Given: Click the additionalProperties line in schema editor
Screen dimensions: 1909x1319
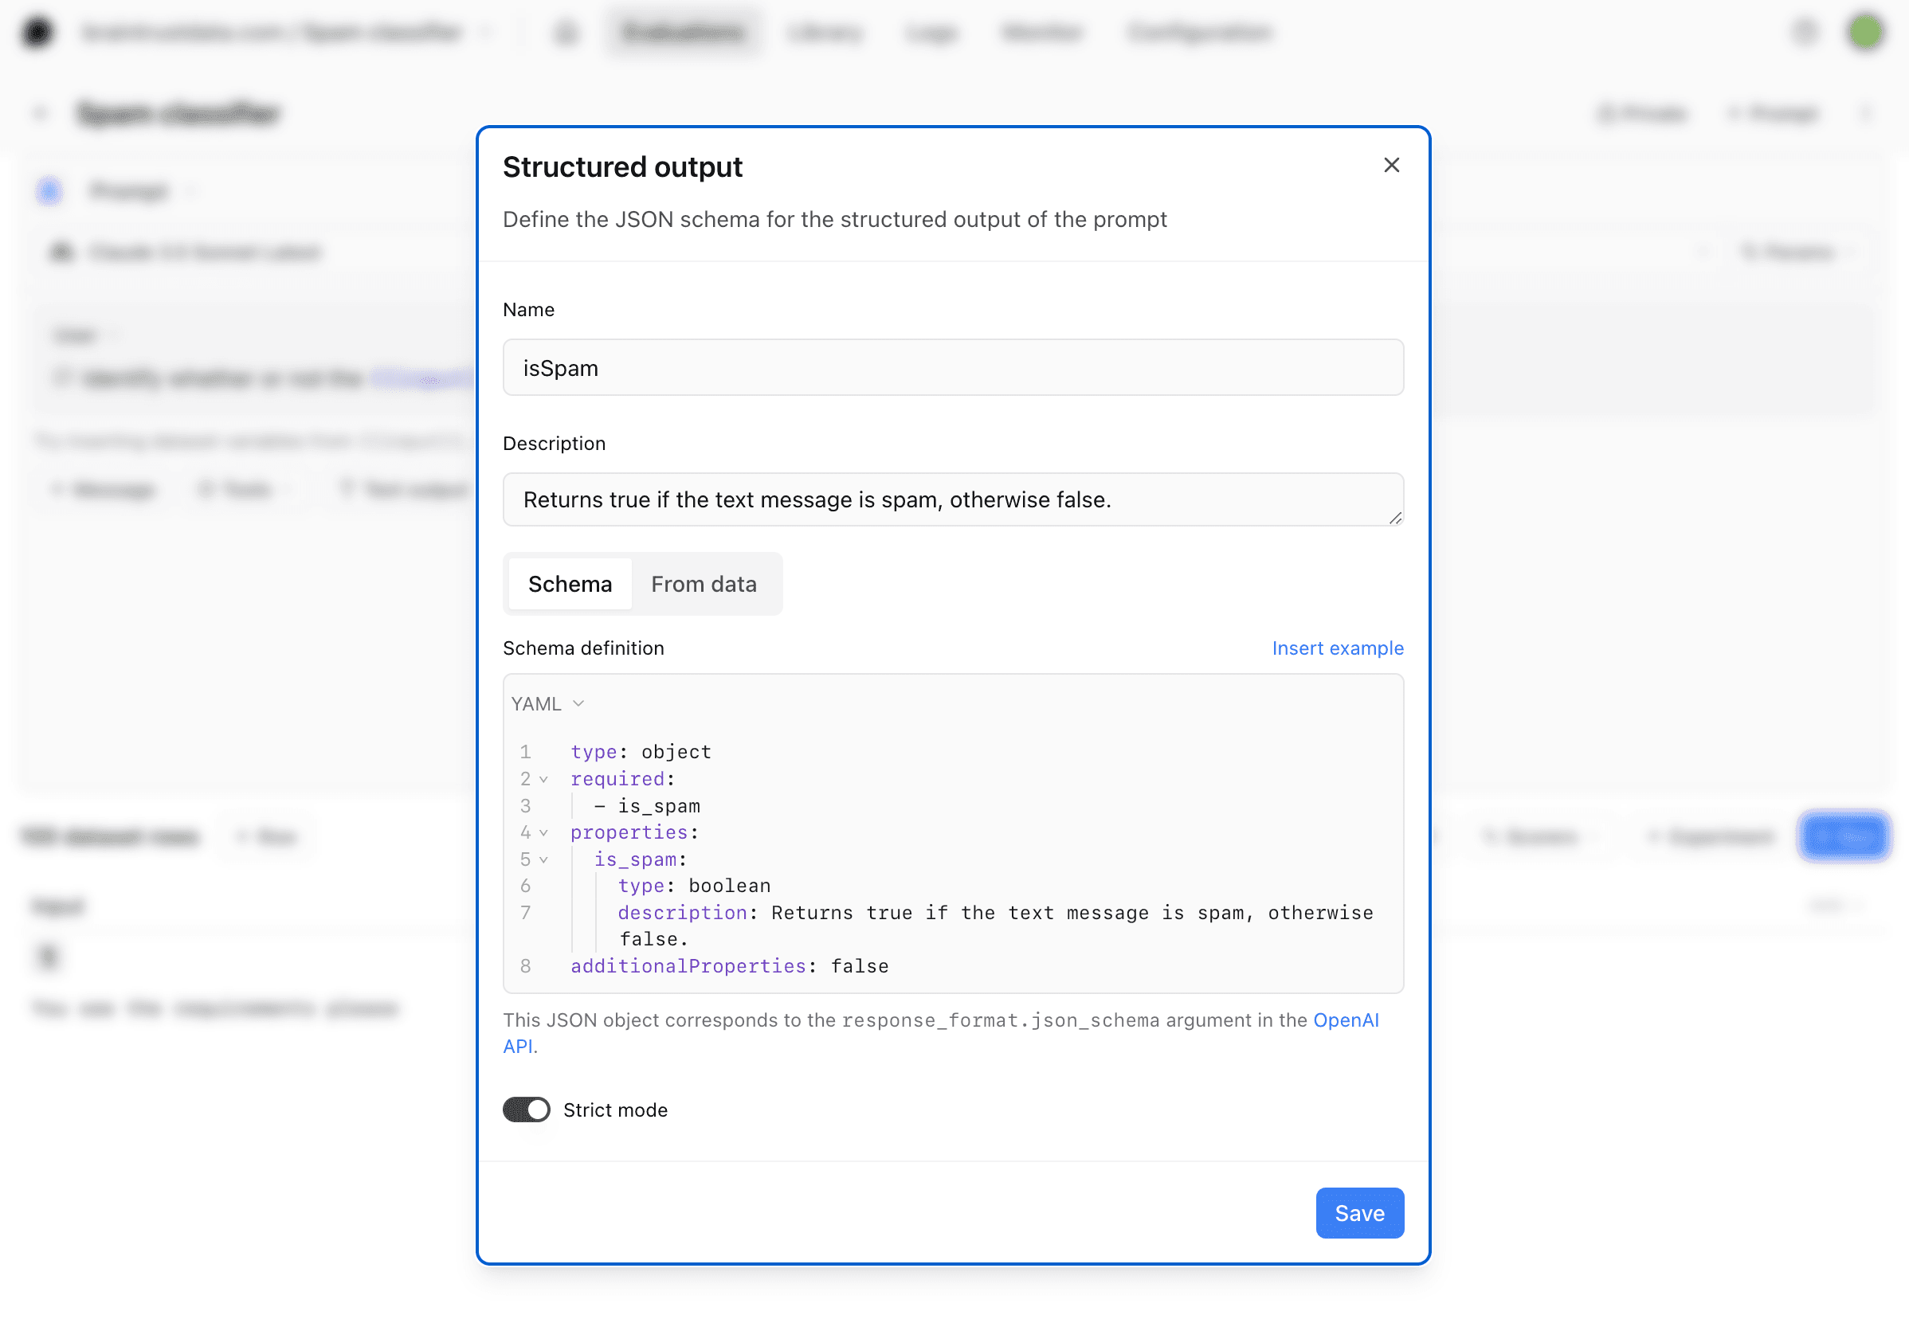Looking at the screenshot, I should pos(729,966).
